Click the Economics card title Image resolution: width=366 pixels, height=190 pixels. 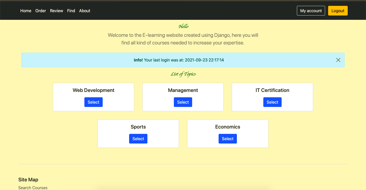[x=227, y=127]
